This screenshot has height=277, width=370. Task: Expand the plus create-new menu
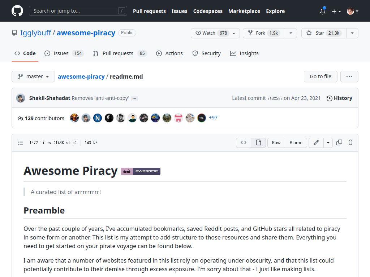coord(336,11)
